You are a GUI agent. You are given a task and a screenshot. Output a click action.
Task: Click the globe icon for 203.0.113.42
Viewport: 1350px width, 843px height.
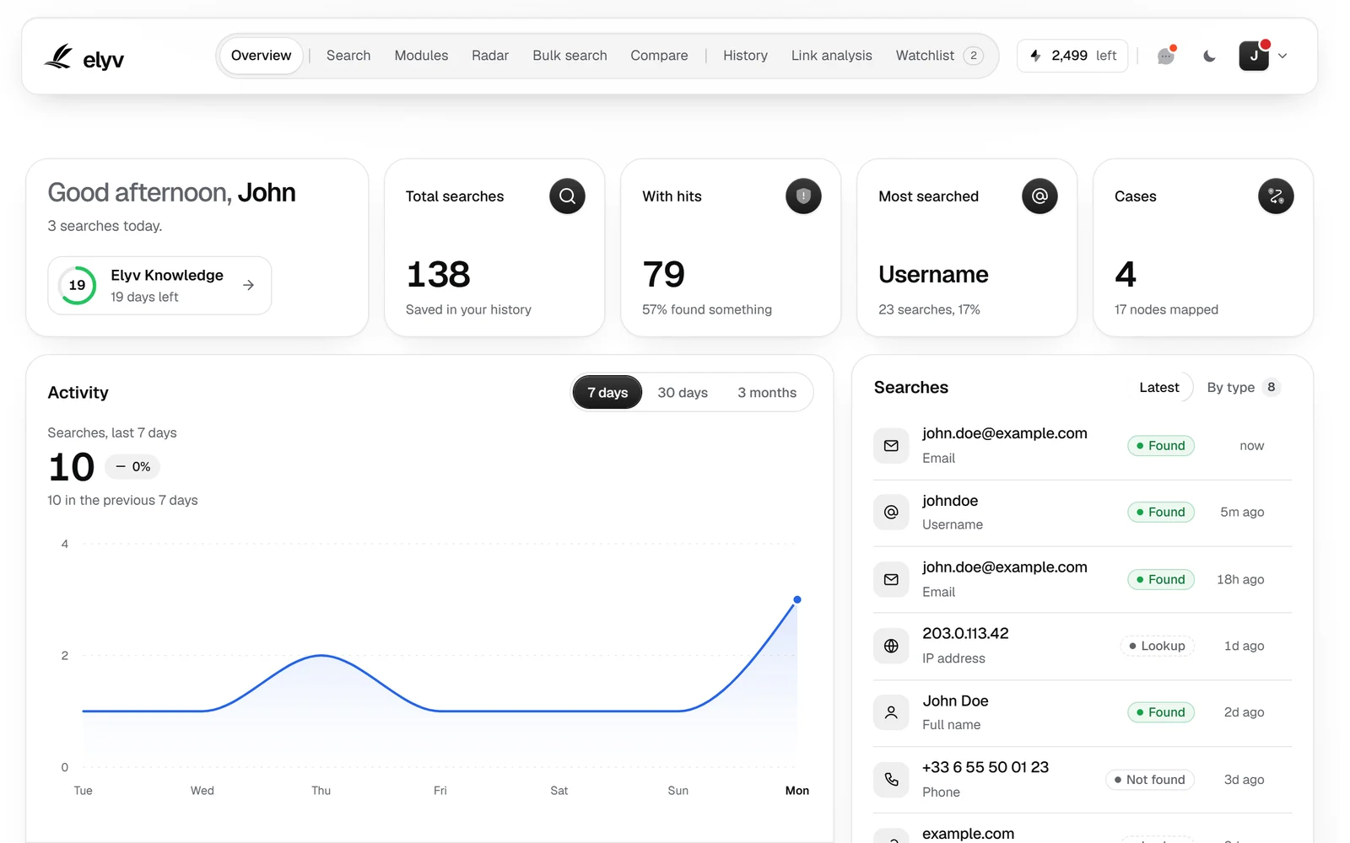point(891,646)
